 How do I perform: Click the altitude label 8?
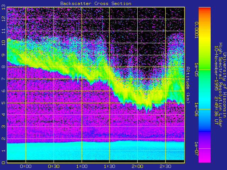click(3, 67)
